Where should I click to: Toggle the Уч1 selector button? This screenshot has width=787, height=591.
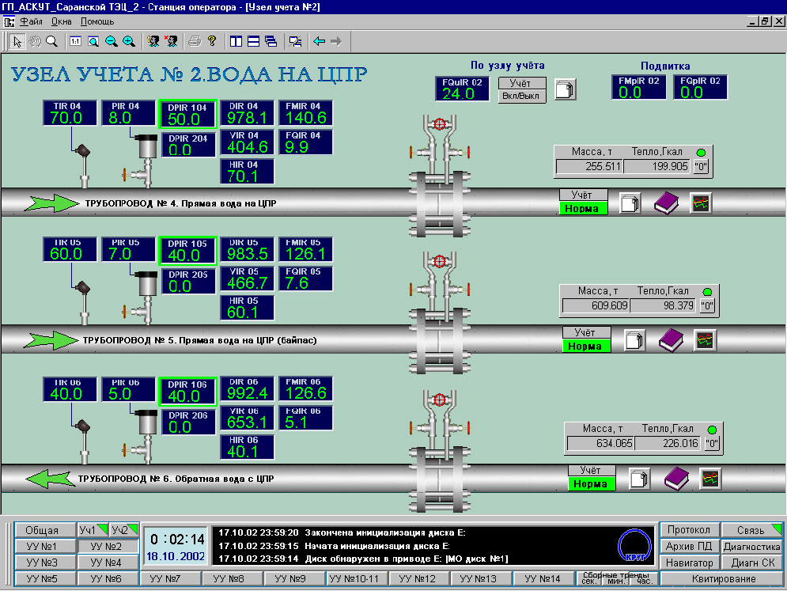(x=91, y=530)
